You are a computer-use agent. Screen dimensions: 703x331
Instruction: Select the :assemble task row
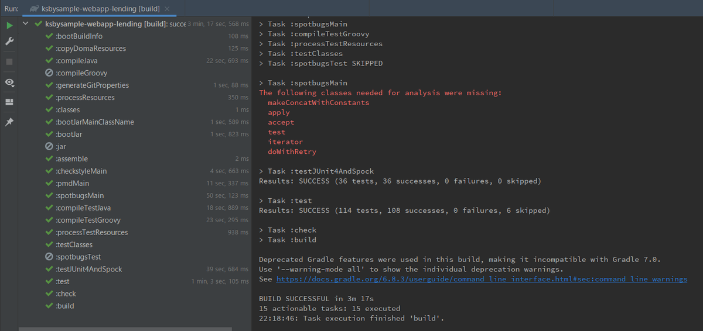pos(135,159)
